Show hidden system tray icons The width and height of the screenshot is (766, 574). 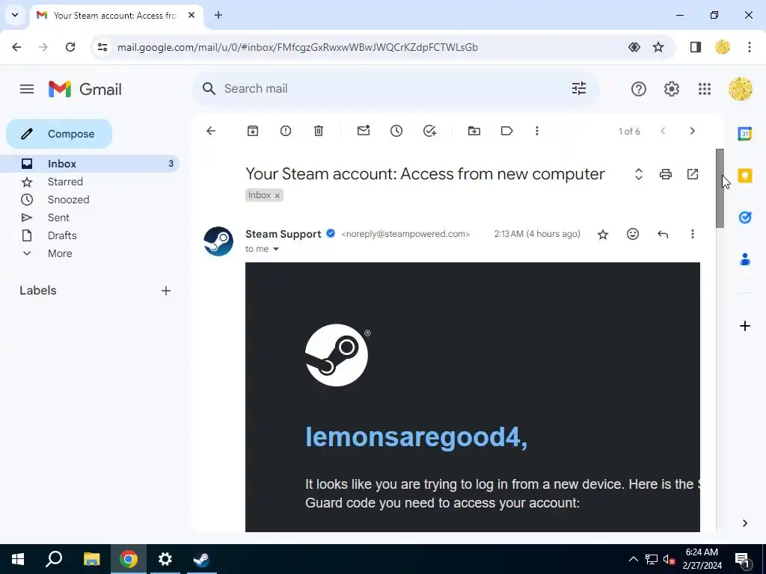tap(633, 559)
